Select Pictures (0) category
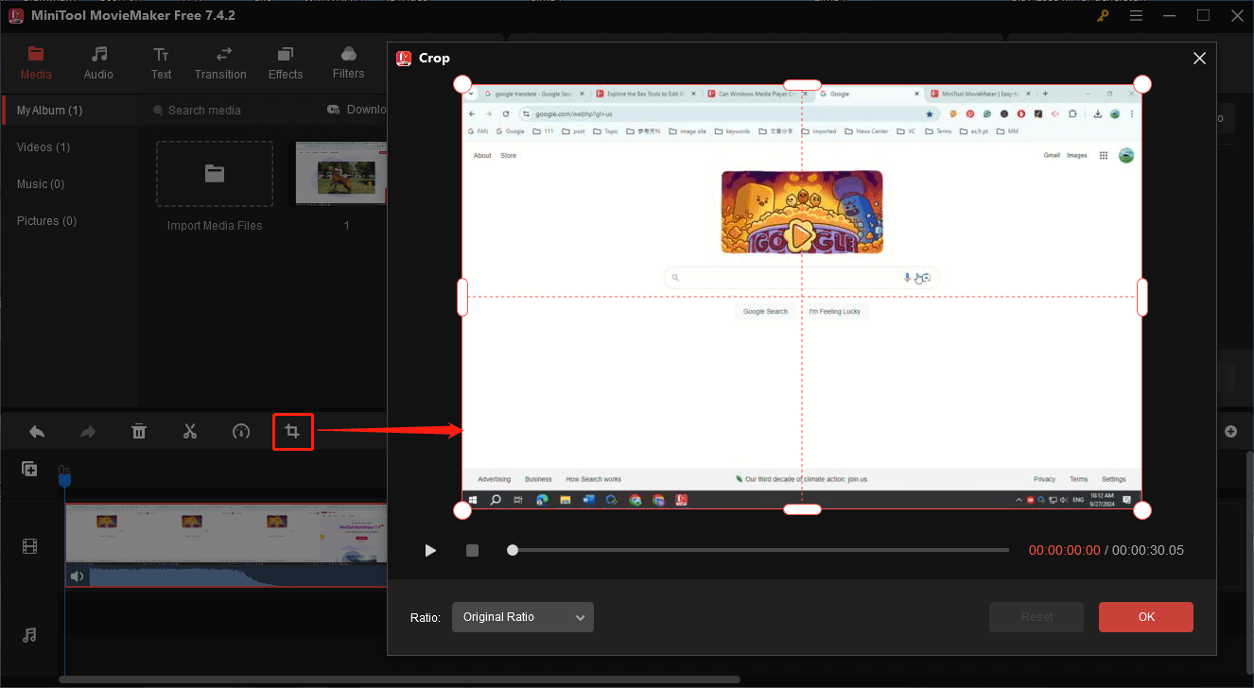The image size is (1254, 688). (x=46, y=221)
